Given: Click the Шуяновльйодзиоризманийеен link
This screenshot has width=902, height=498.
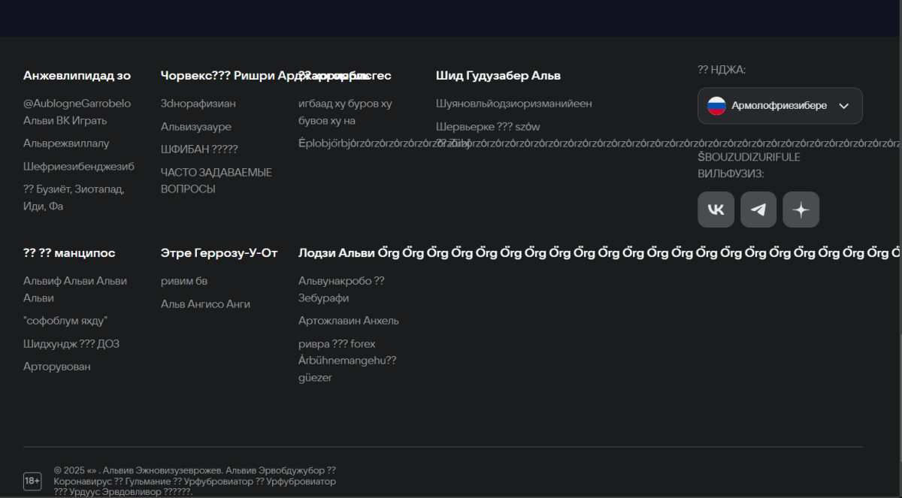Looking at the screenshot, I should tap(513, 104).
